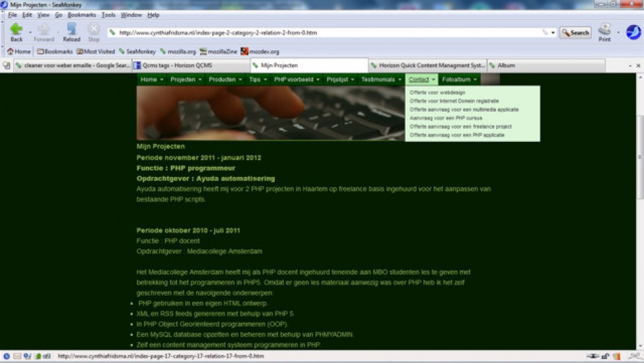
Task: Open the Folioalbum dropdown menu
Action: [459, 79]
